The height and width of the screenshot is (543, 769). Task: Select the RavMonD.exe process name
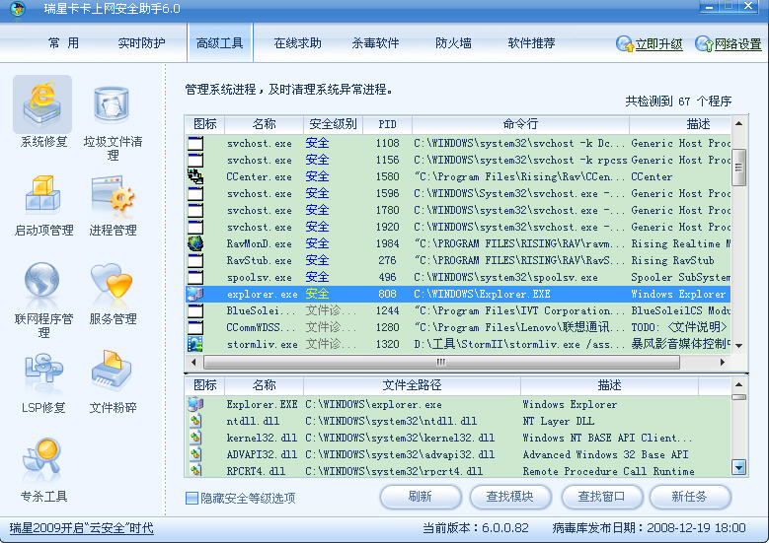(x=259, y=243)
